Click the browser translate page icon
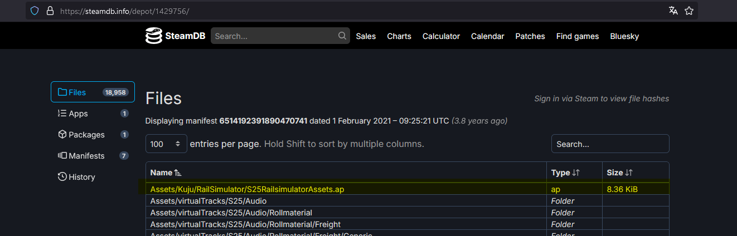The width and height of the screenshot is (737, 236). (673, 11)
